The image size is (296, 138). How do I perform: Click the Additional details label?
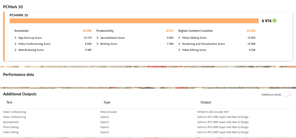(x=271, y=94)
